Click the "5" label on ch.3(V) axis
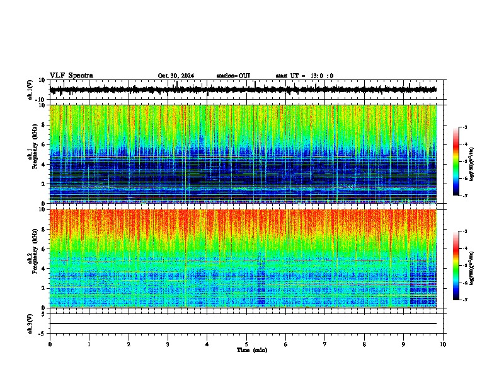The image size is (499, 386). pos(43,313)
